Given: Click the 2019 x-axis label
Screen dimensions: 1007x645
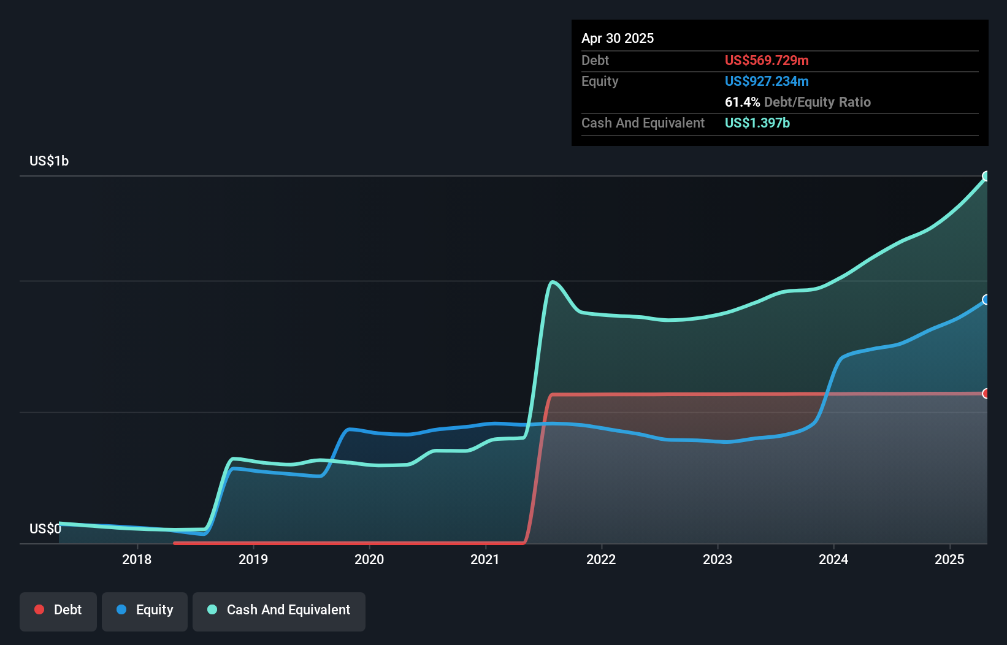Looking at the screenshot, I should [253, 559].
